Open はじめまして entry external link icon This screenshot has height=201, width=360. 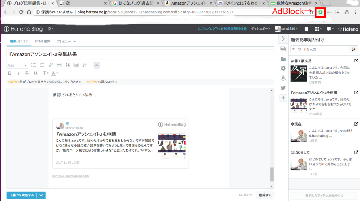[356, 152]
